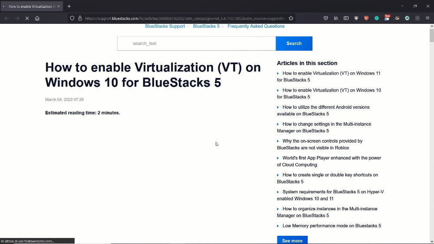
Task: Click the page's vertical scrollbar thumb
Action: 431,35
